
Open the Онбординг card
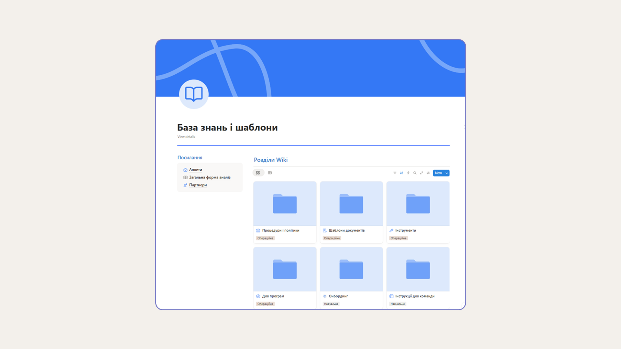351,277
